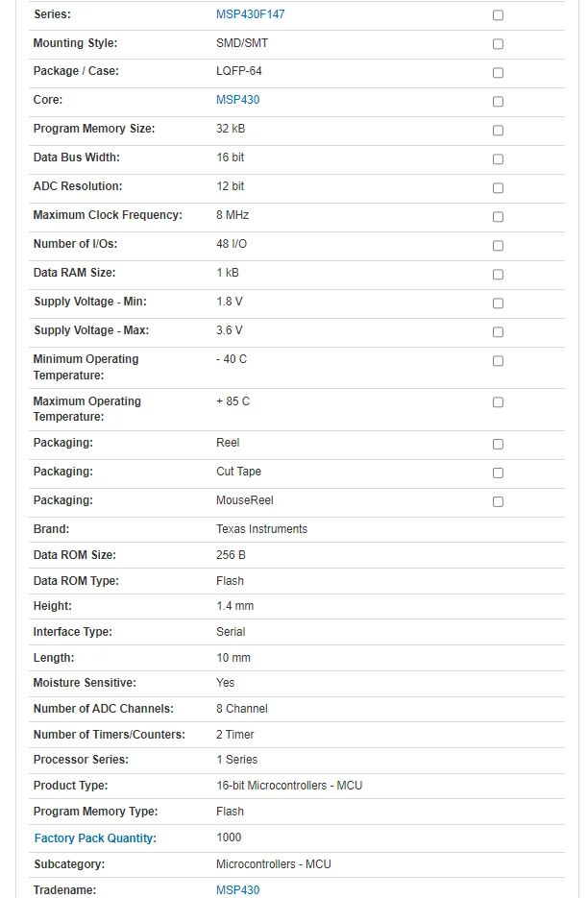This screenshot has height=898, width=588.
Task: Check the Program Memory Size checkbox
Action: [498, 131]
